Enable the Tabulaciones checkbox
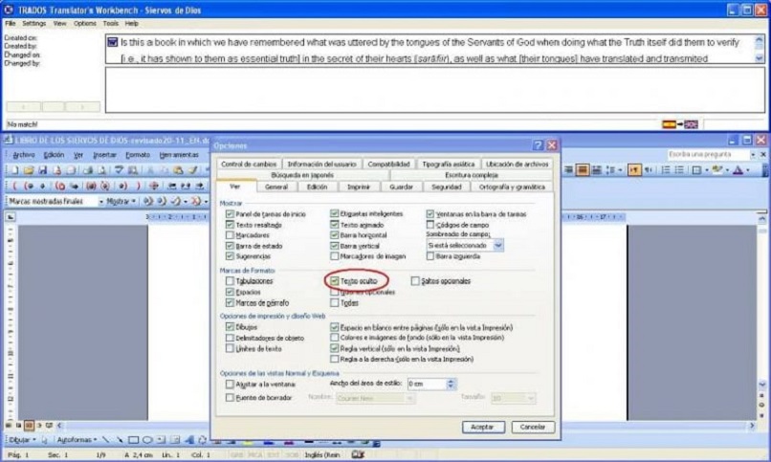Screen dimensions: 771x462 230,281
